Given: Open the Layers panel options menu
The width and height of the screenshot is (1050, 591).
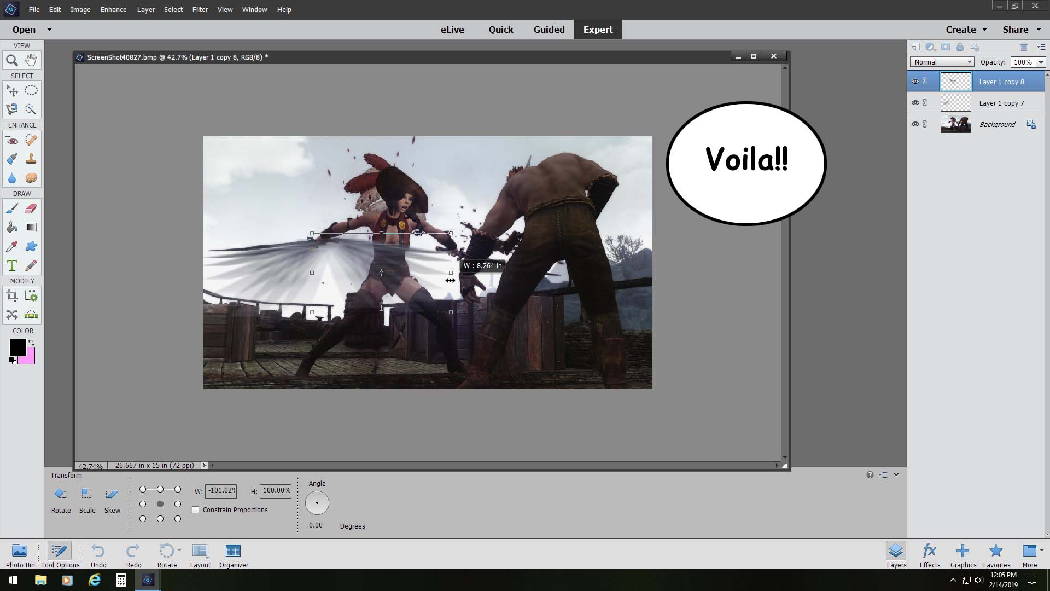Looking at the screenshot, I should pyautogui.click(x=1041, y=47).
